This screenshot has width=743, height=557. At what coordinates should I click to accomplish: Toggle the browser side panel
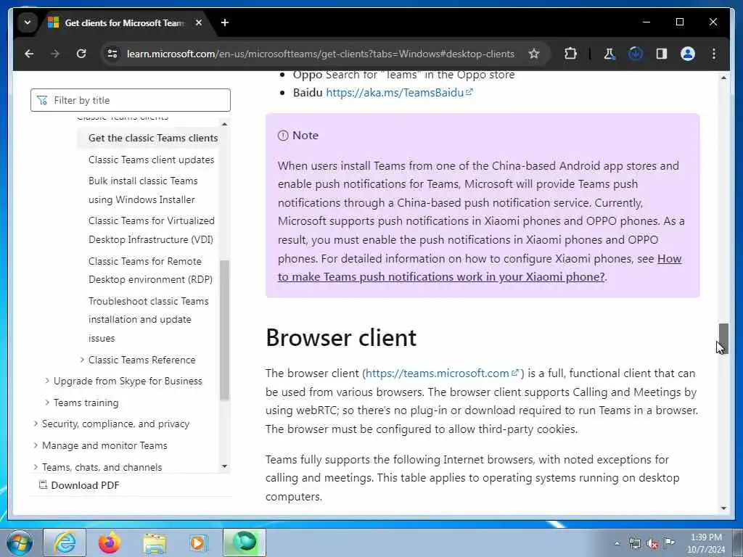(662, 54)
